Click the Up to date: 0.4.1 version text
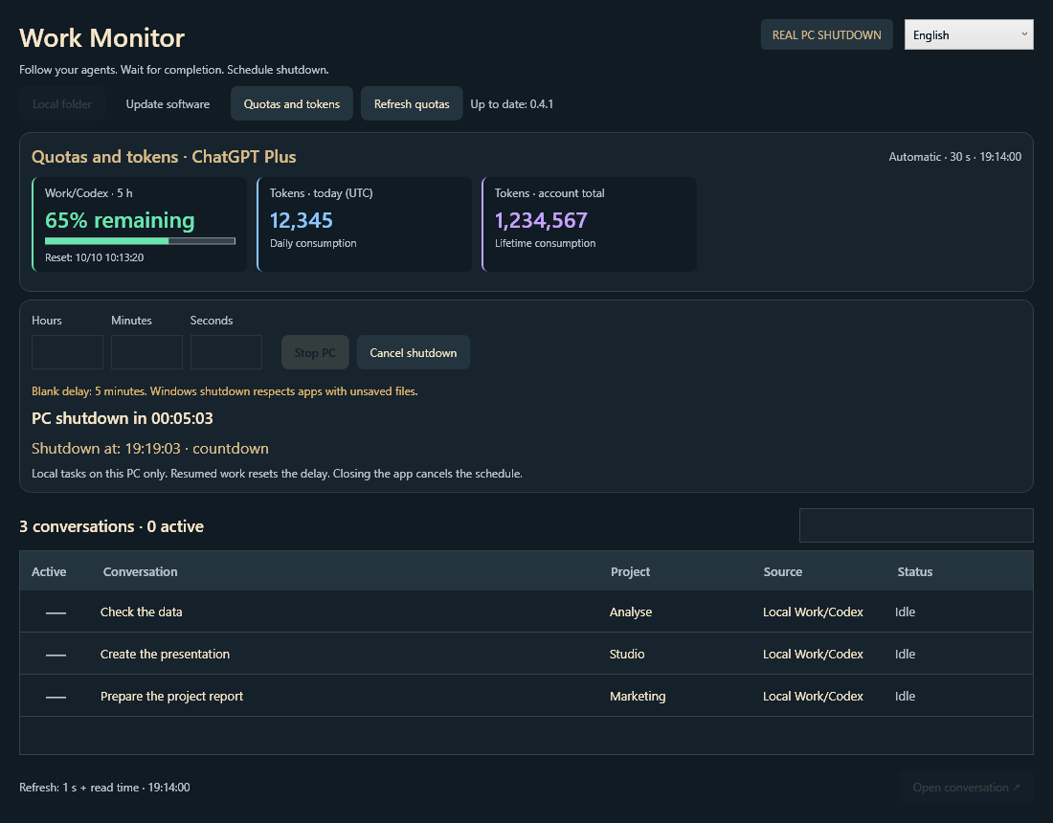This screenshot has height=823, width=1053. coord(512,104)
